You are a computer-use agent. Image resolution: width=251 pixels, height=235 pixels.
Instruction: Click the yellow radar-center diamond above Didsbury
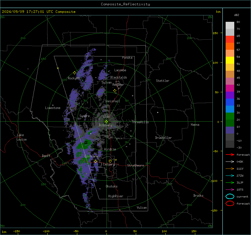pyautogui.click(x=106, y=122)
